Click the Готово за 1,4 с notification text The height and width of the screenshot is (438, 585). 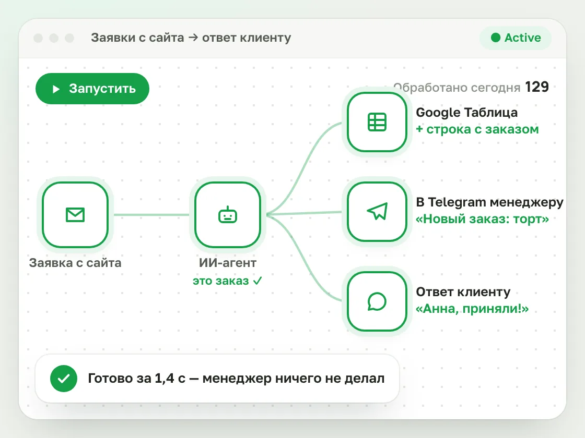236,379
